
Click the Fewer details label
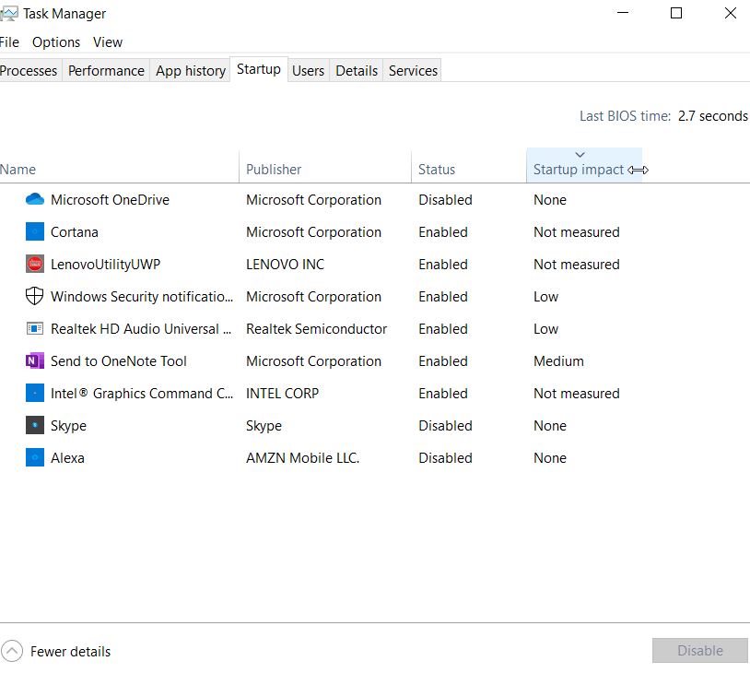[x=70, y=652]
